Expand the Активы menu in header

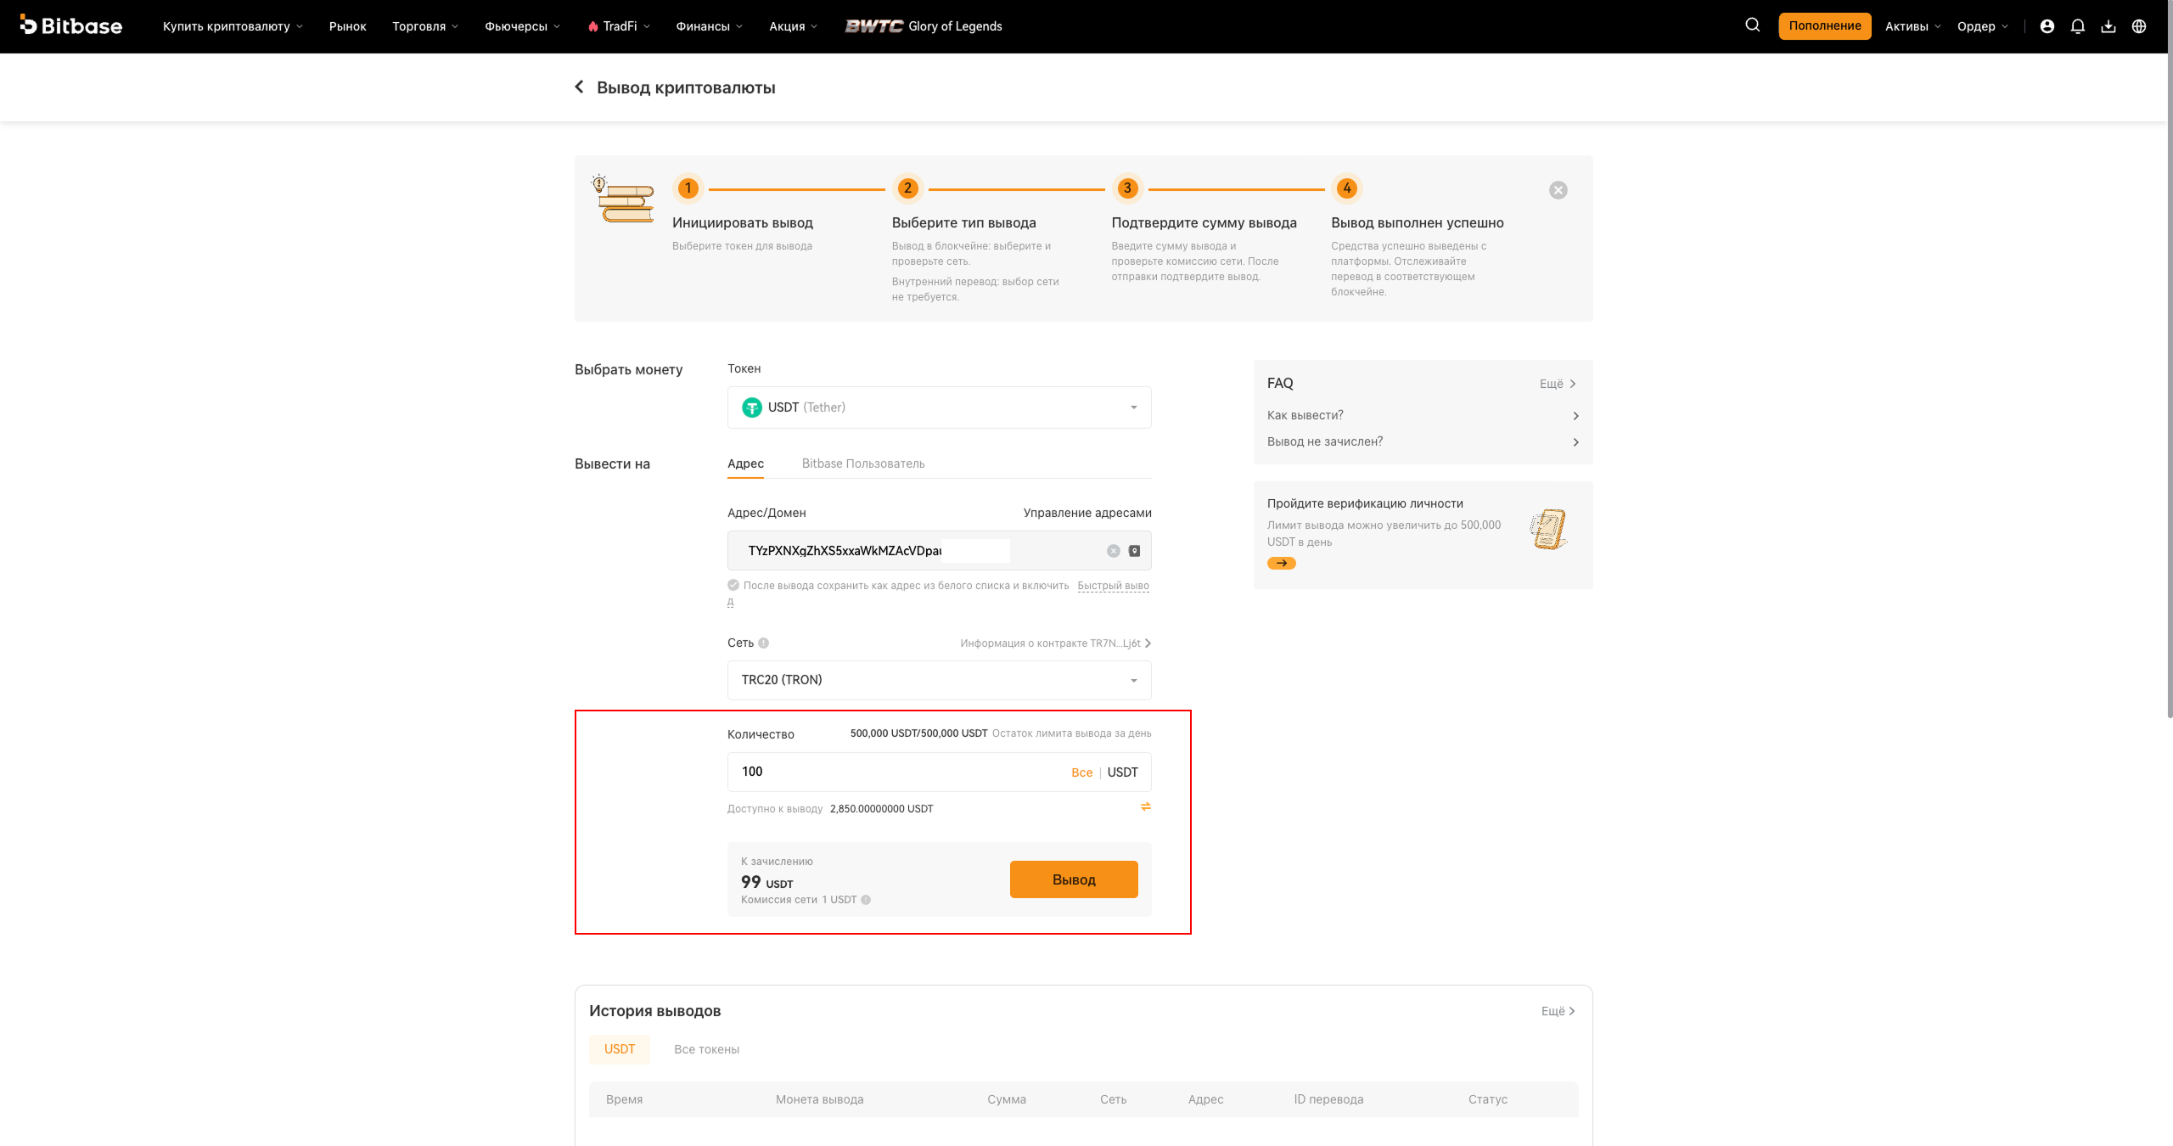coord(1912,26)
